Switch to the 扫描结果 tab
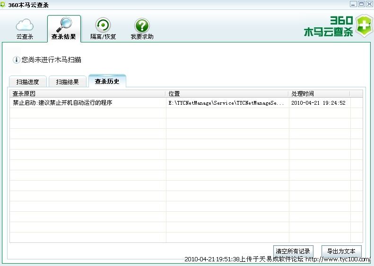The width and height of the screenshot is (374, 266). click(67, 82)
